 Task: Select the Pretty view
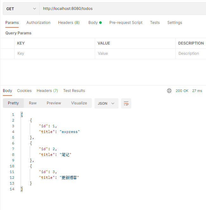coord(13,103)
